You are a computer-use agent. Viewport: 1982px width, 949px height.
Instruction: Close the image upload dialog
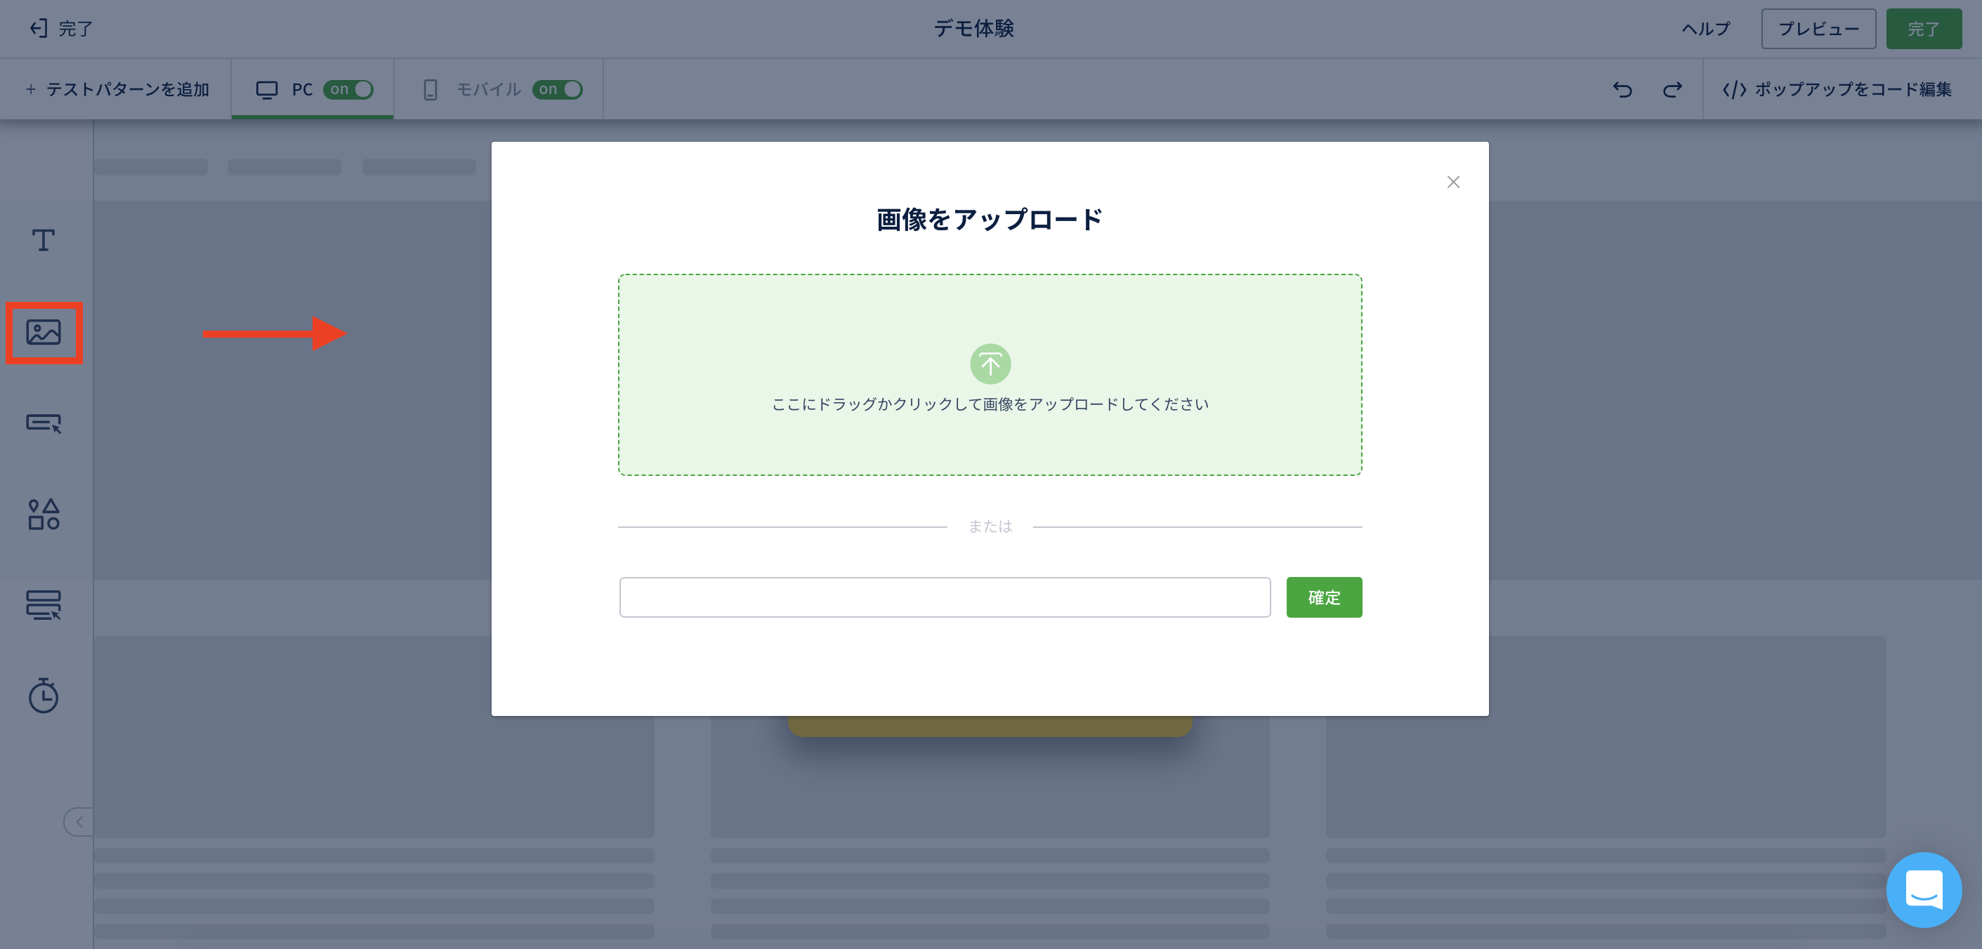[1453, 182]
